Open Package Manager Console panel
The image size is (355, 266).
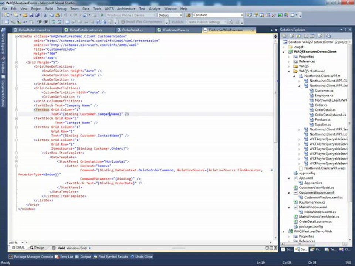point(31,257)
